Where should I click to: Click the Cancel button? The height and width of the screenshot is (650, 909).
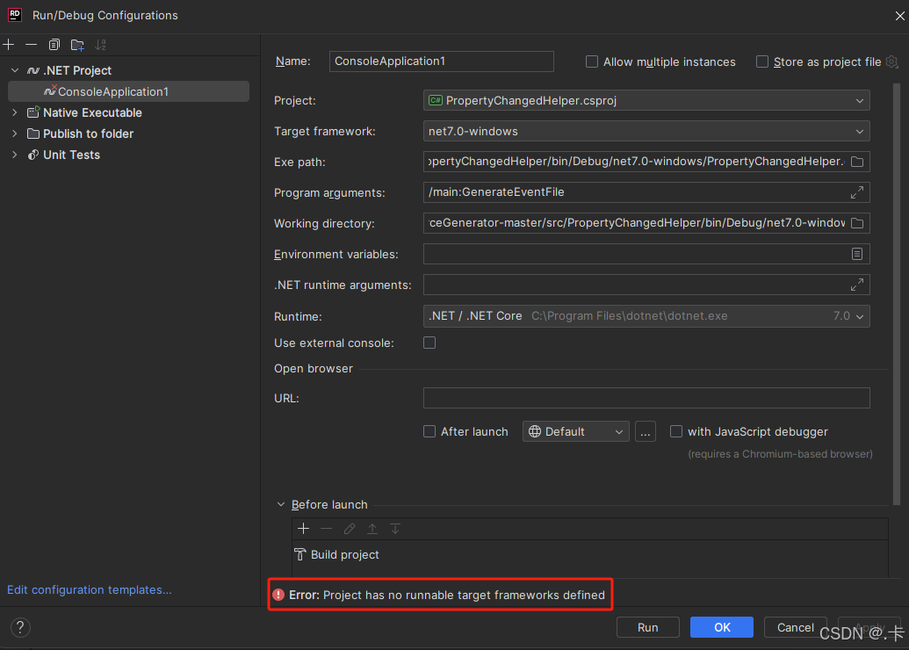tap(796, 627)
